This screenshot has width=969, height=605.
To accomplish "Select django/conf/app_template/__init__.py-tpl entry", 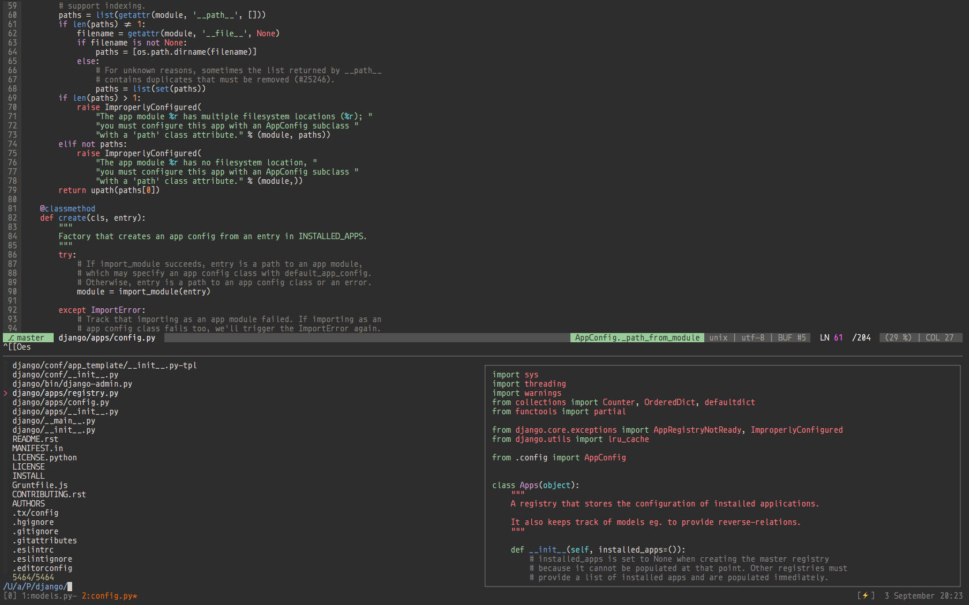I will (104, 365).
